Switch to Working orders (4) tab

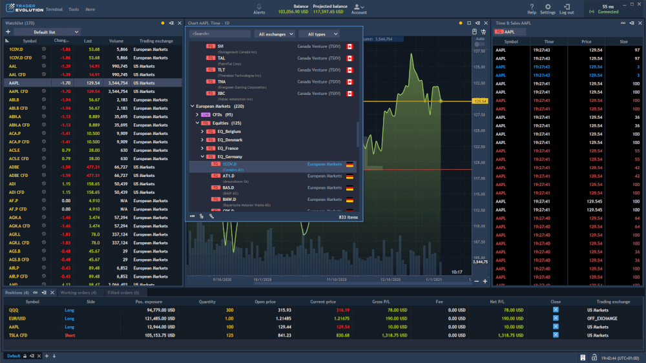pos(78,293)
